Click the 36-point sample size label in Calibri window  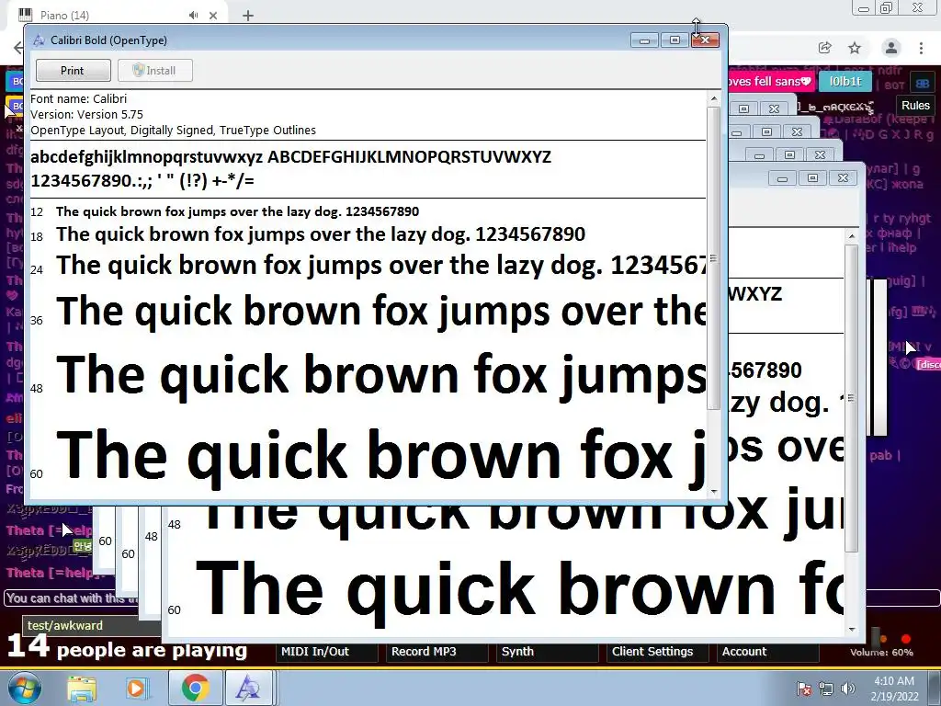point(37,320)
